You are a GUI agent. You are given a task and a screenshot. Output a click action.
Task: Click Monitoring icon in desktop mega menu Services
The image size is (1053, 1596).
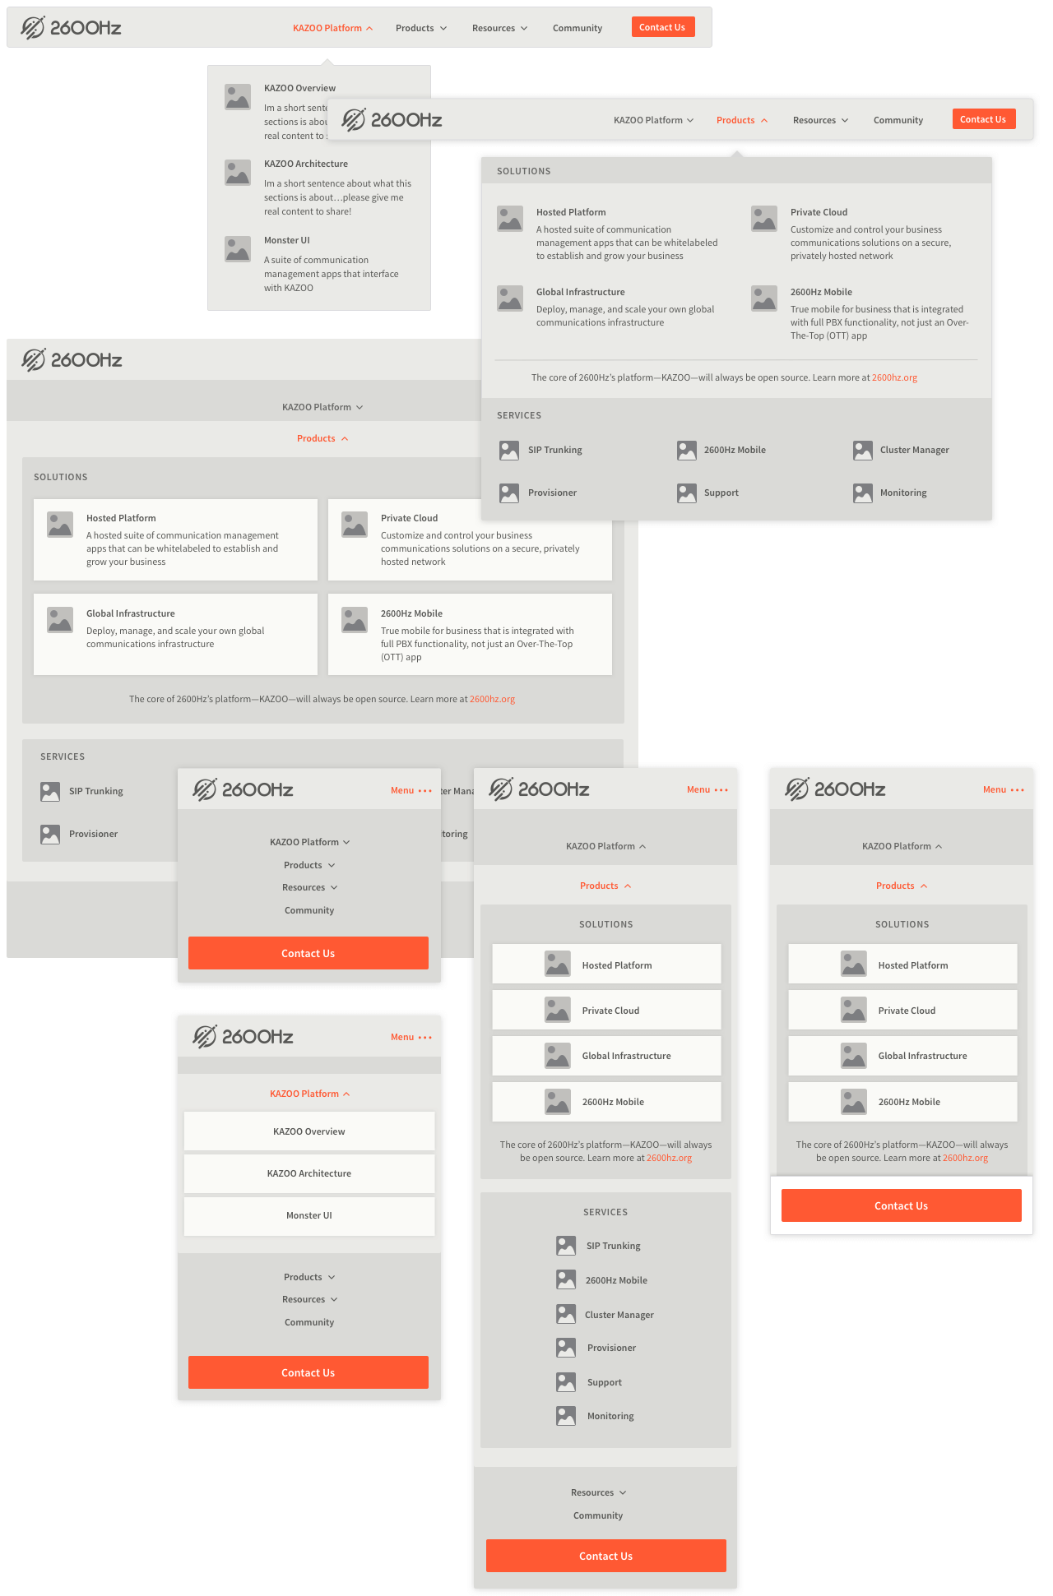coord(863,493)
